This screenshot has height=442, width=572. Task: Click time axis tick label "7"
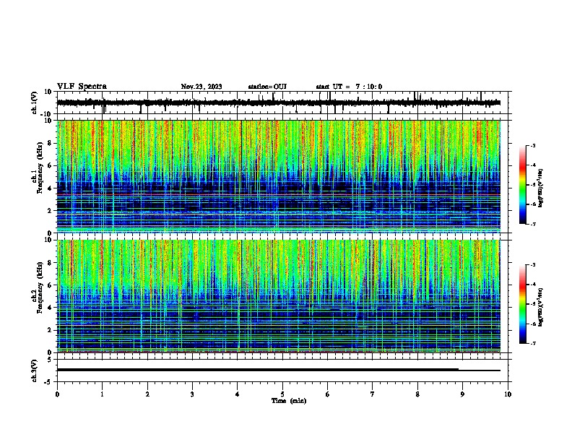point(373,394)
